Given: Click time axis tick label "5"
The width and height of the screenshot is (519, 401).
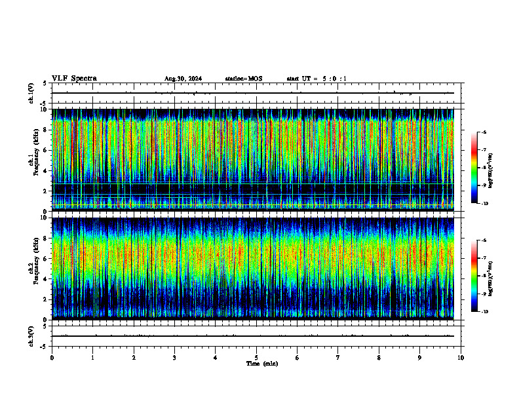Looking at the screenshot, I should [256, 358].
